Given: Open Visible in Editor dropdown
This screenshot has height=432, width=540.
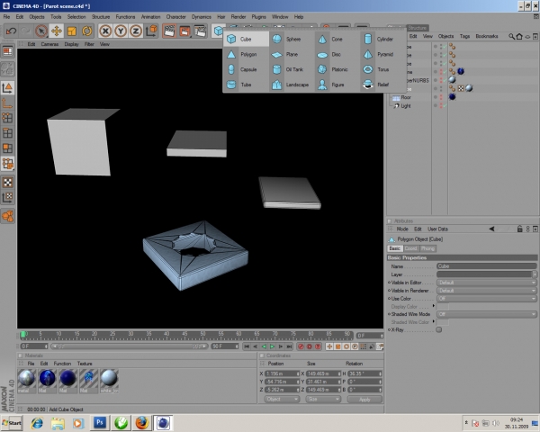Looking at the screenshot, I should coord(487,283).
